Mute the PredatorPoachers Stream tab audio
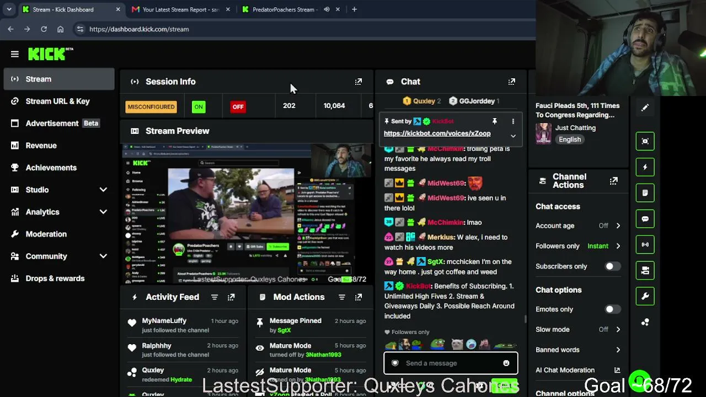The height and width of the screenshot is (397, 706). pyautogui.click(x=327, y=9)
